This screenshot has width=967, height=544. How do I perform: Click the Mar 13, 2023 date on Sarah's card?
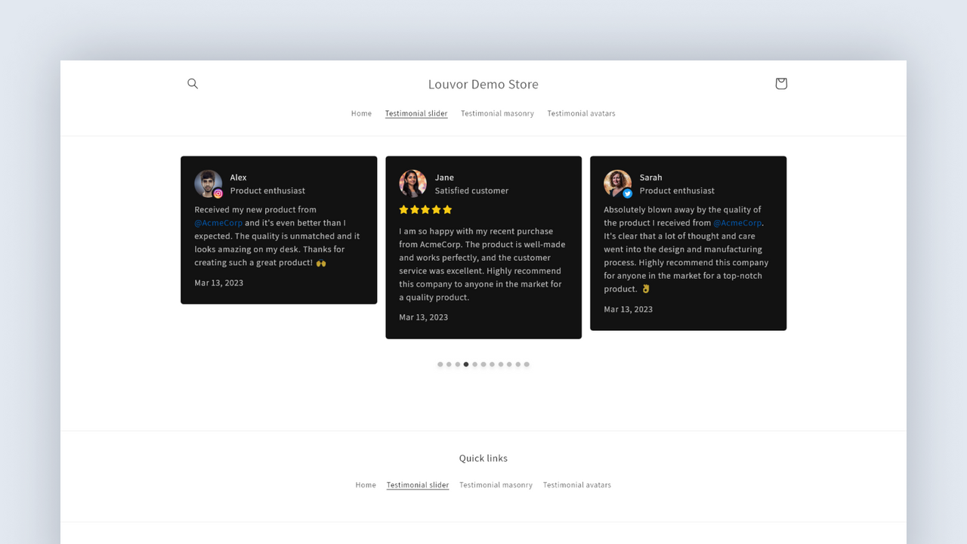click(628, 309)
